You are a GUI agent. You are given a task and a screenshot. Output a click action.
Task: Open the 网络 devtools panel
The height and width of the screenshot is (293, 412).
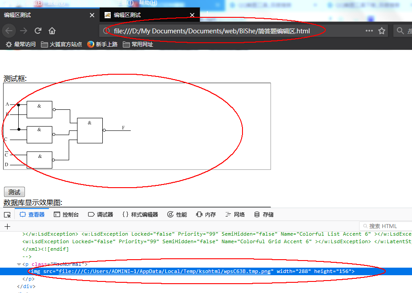coord(235,214)
